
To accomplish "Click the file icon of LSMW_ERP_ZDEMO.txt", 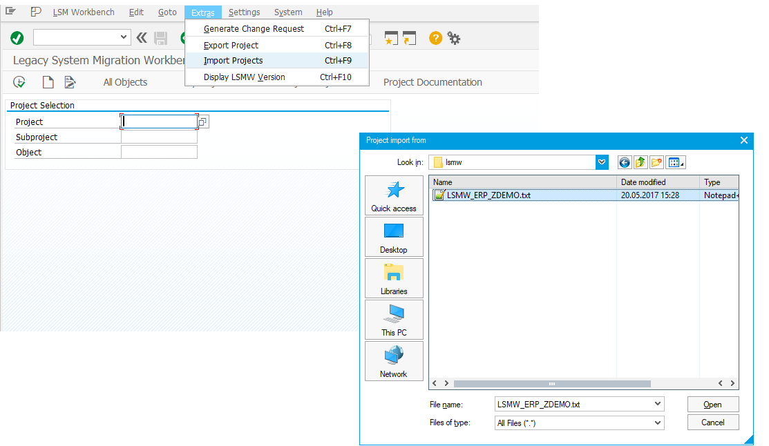I will (x=439, y=195).
